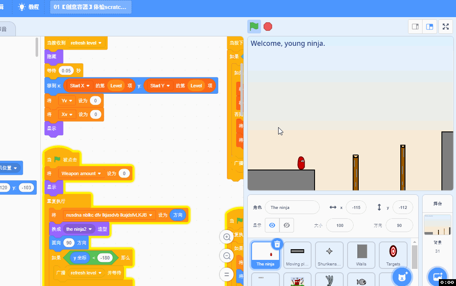This screenshot has width=456, height=286.
Task: Edit the sprite x position field
Action: coord(356,208)
